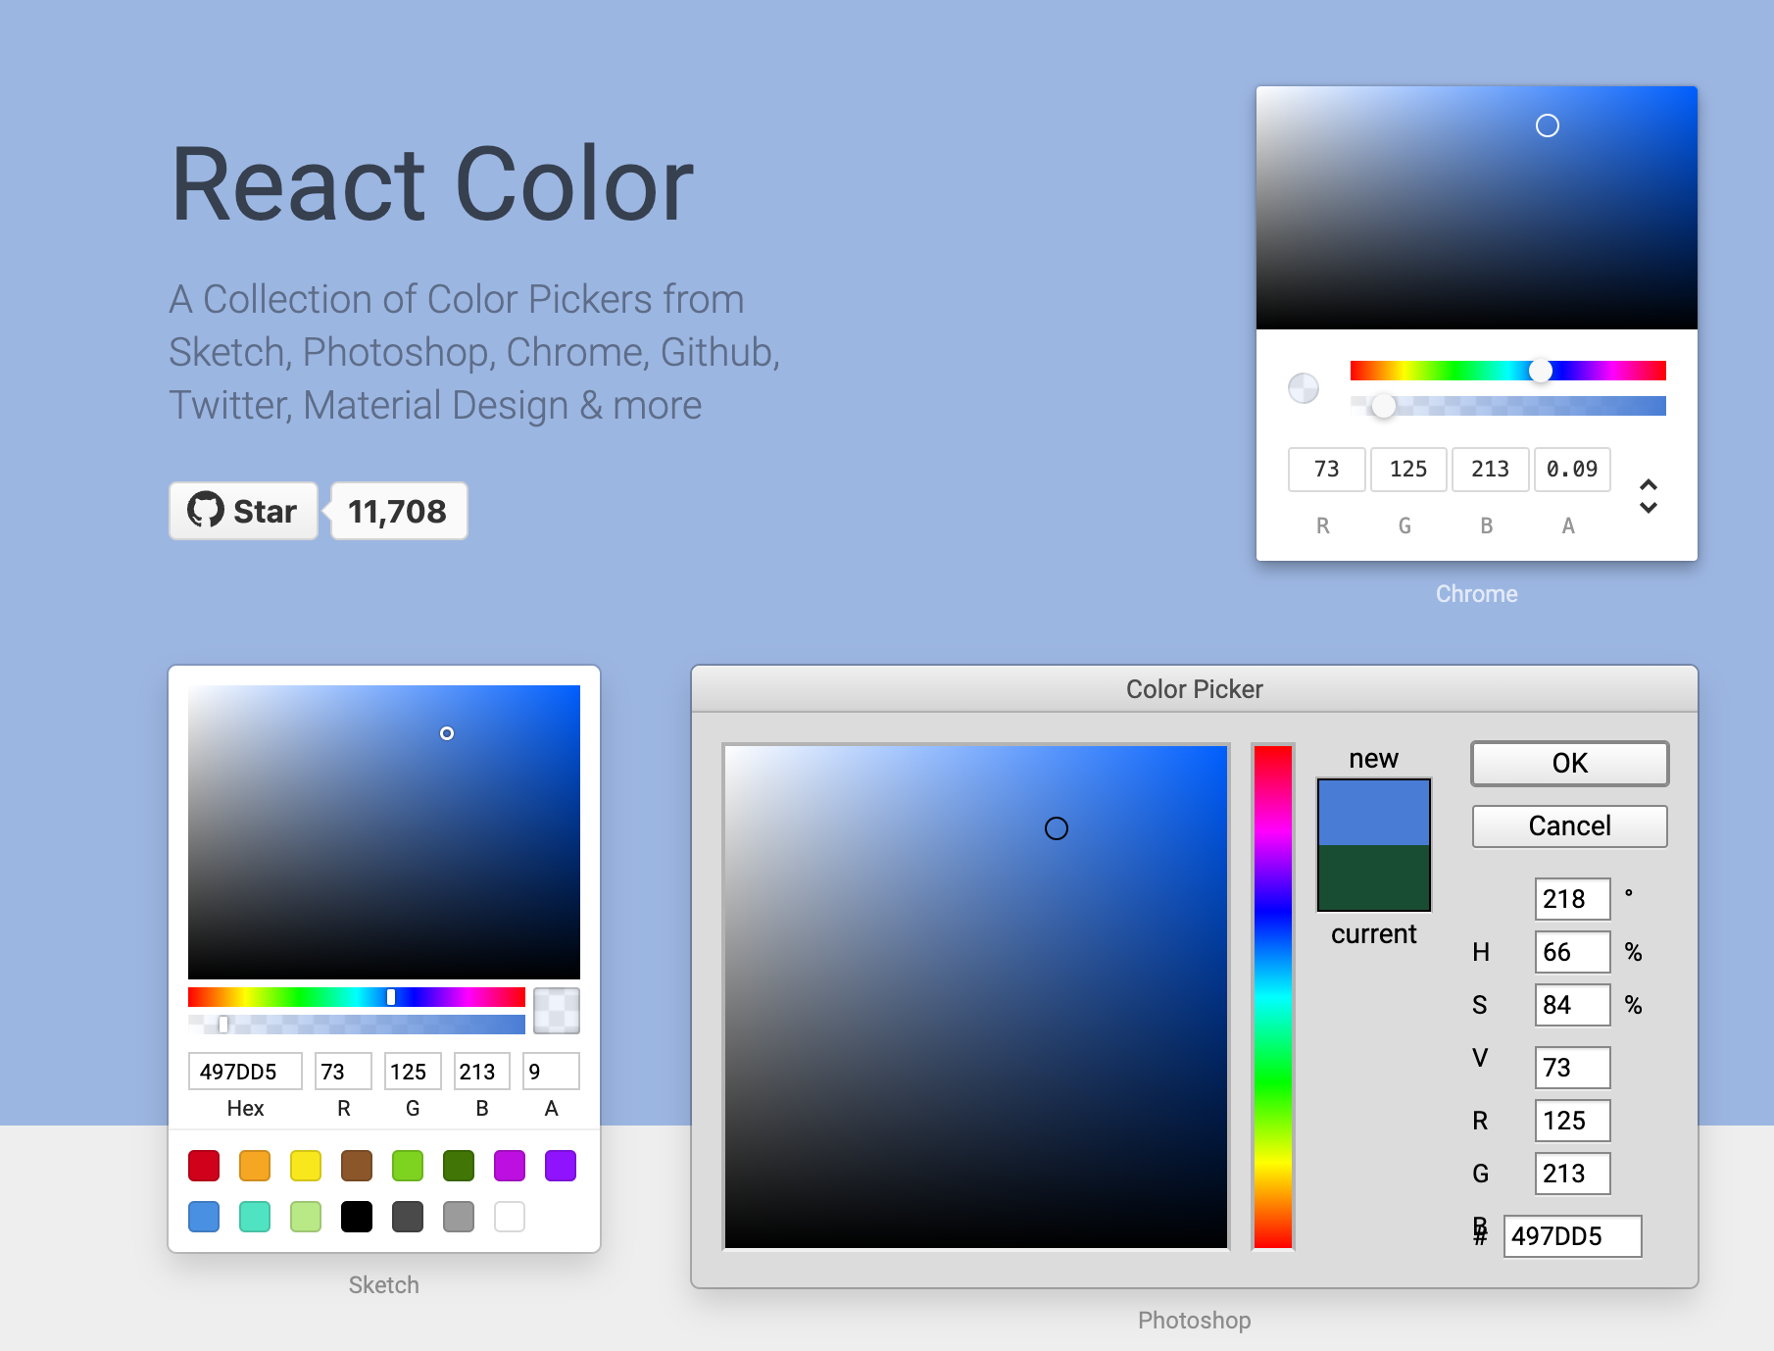Open the 11,708 stargazers count link

click(398, 511)
